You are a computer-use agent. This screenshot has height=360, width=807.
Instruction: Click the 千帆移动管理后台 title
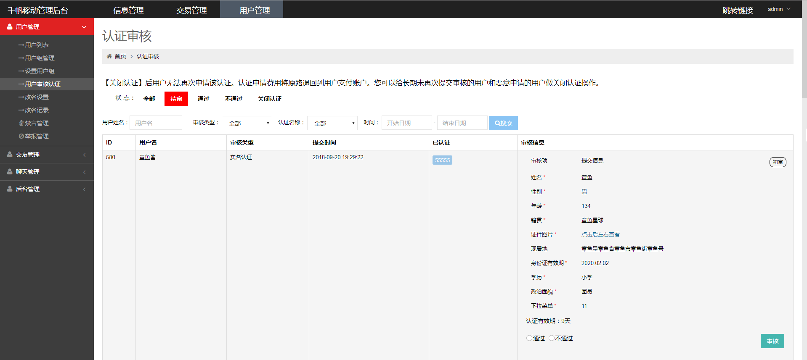pos(38,11)
